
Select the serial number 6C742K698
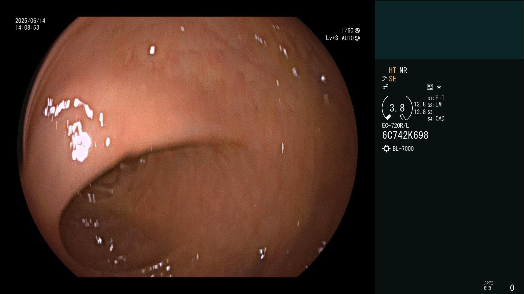click(x=405, y=135)
